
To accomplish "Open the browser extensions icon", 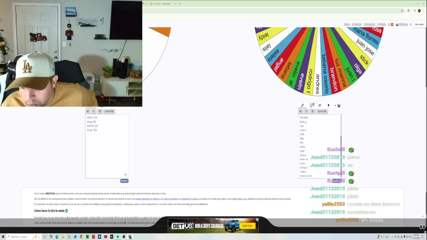I will pos(408,11).
